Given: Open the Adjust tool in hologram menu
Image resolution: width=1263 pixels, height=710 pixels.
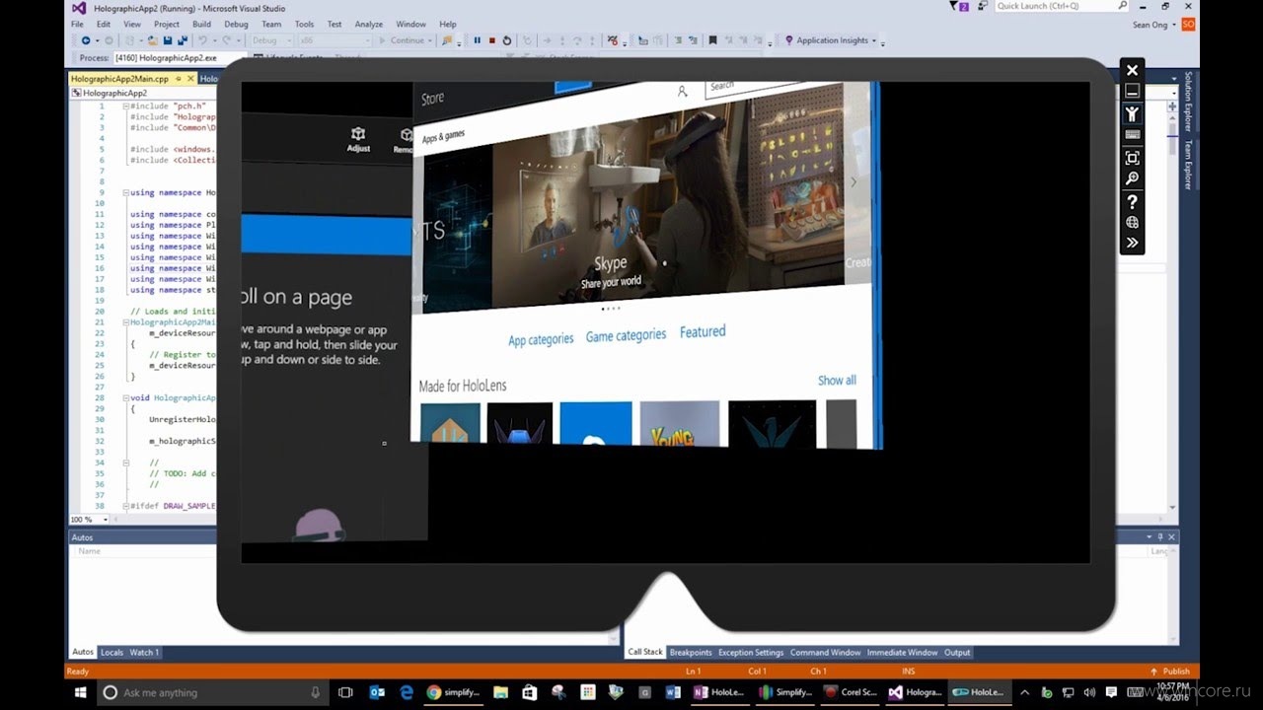Looking at the screenshot, I should click(358, 139).
